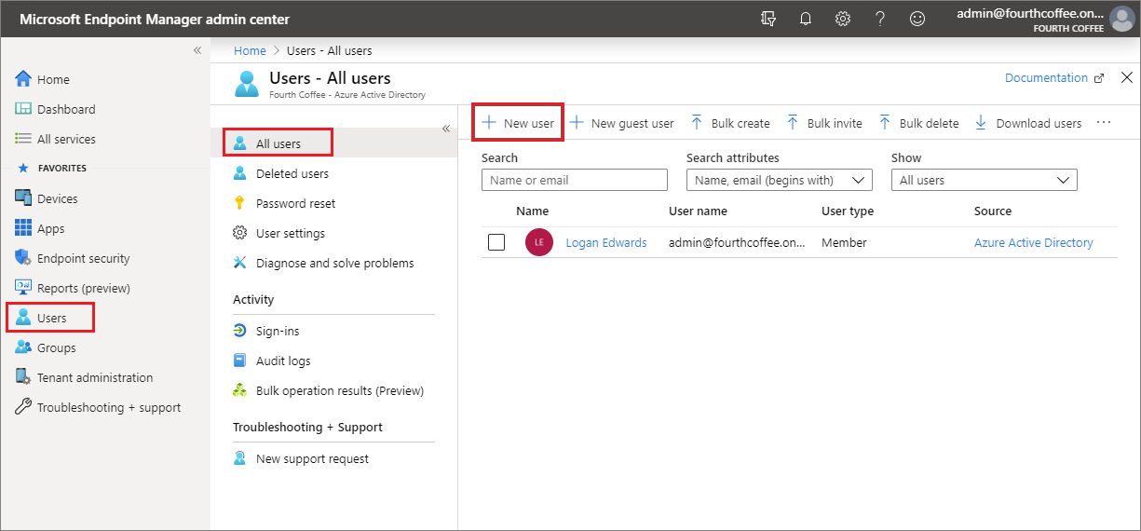This screenshot has height=531, width=1141.
Task: Click the Member user type cell
Action: coord(844,242)
